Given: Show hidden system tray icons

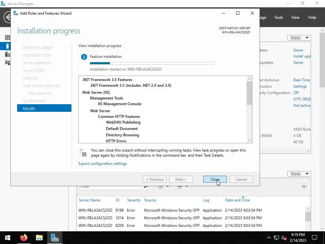Looking at the screenshot, I should (x=269, y=238).
